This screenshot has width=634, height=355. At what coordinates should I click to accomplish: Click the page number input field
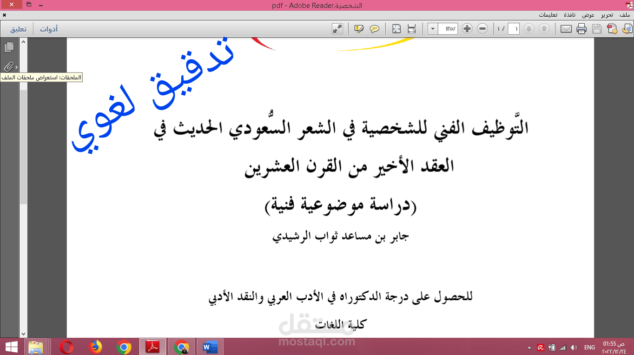[x=514, y=29]
